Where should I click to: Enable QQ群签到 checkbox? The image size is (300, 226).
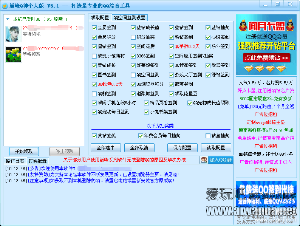coord(94,94)
